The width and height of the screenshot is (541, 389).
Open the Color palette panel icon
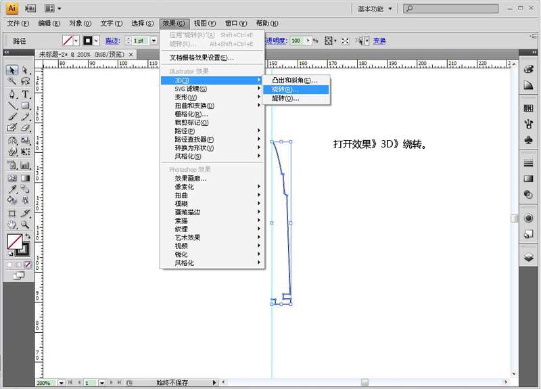528,69
